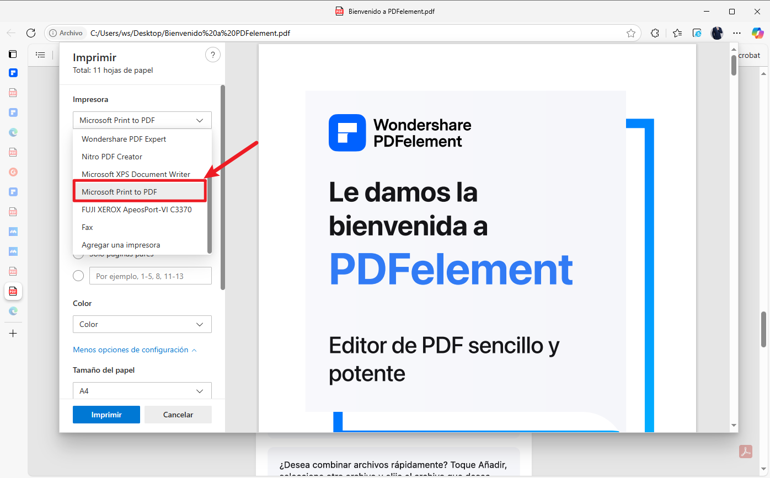Select the even pages only radio button
Screen dimensions: 770x478
click(78, 254)
